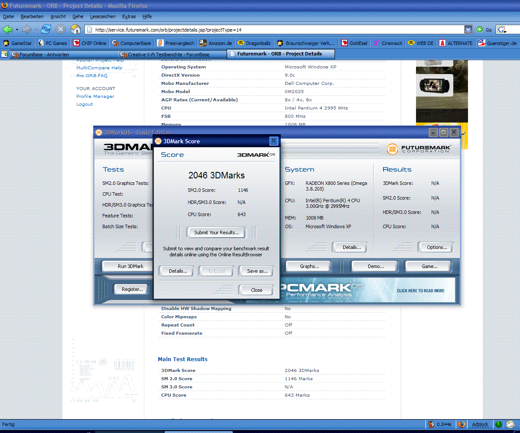Viewport: 520px width, 433px height.
Task: Switch to ForumBase - Antworten tab
Action: coord(63,54)
